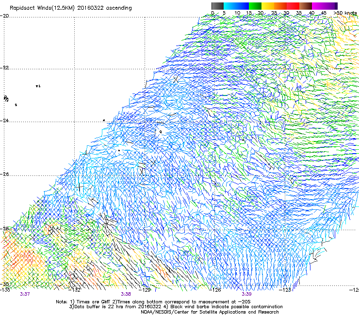Click the '35' legend scale label
Image resolution: width=359 pixels, height=315 pixels.
299,13
